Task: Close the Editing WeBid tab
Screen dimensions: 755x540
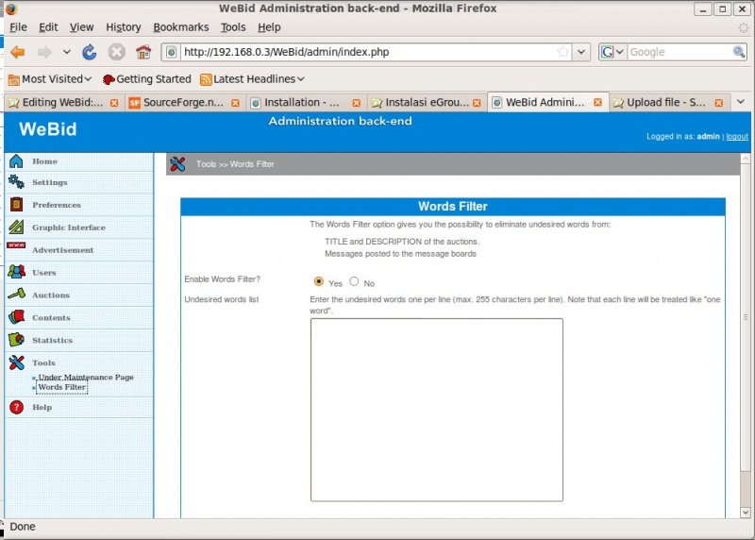Action: point(114,102)
